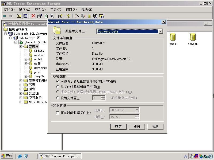Select the (local) server node
214x160 pixels.
click(36, 42)
